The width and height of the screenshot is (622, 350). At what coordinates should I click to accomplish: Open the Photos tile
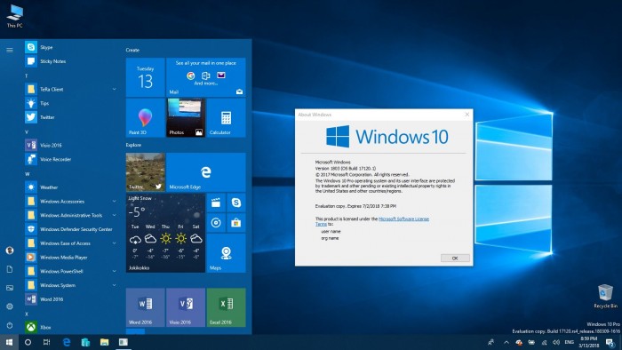186,118
